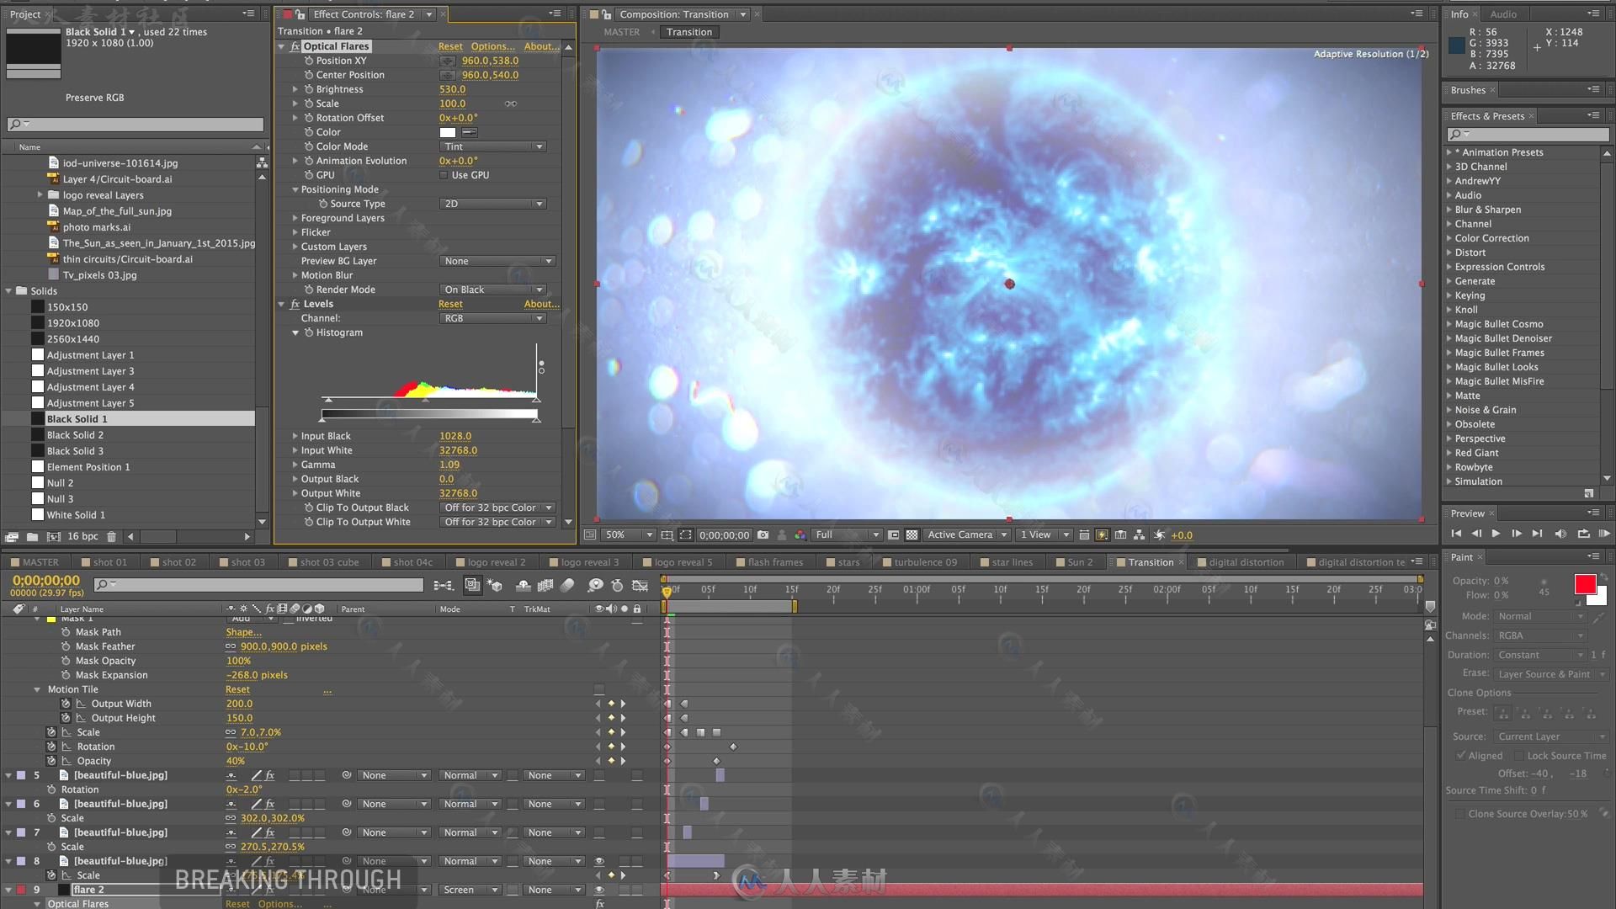
Task: Delete selected item with trash icon
Action: tap(111, 536)
